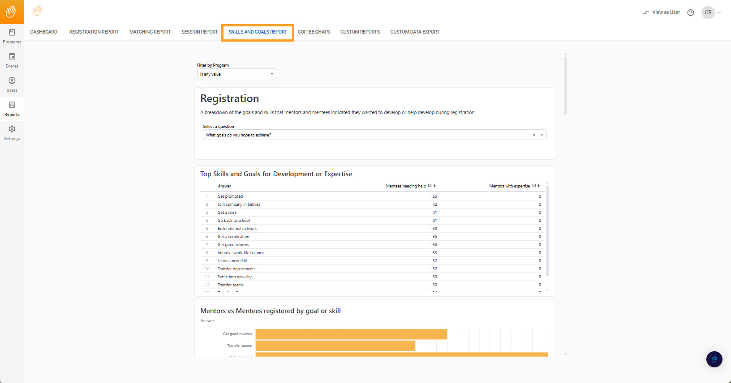731x383 pixels.
Task: Open the Programs sidebar icon
Action: [x=12, y=32]
